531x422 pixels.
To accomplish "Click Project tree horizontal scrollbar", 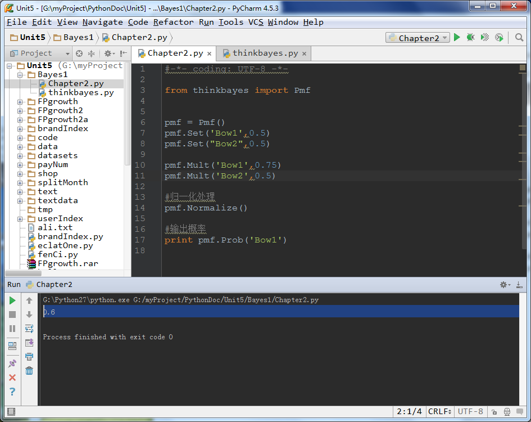I will 24,273.
